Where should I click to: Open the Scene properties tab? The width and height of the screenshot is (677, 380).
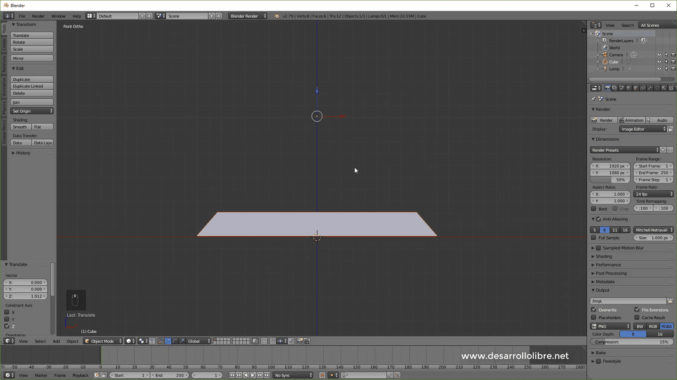coord(622,88)
